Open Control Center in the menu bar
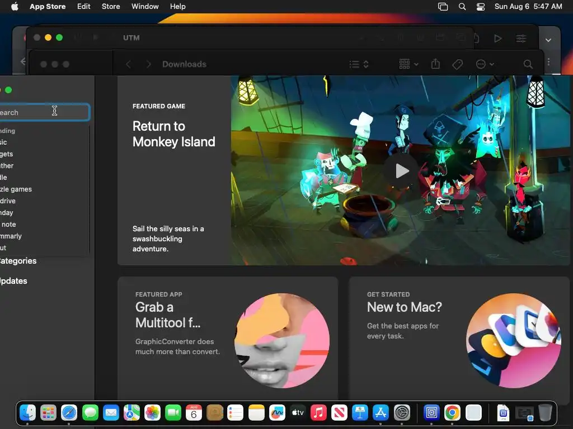Screen dimensions: 573x429 (481, 7)
